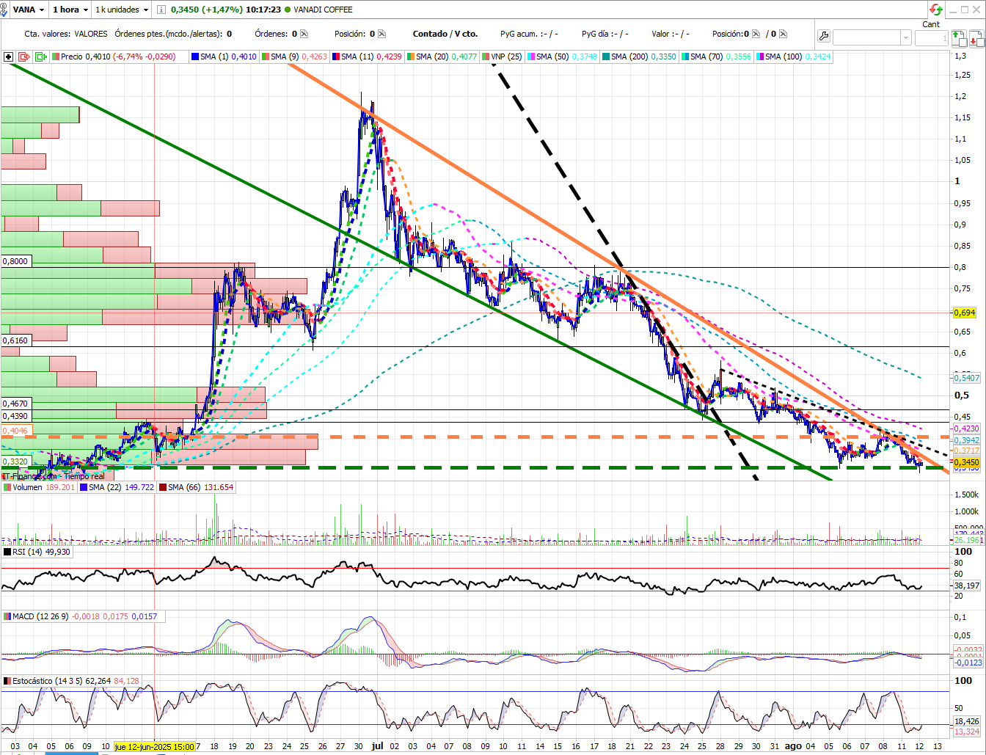Toggle the Órdenes 0 pin icon
This screenshot has height=755, width=986.
point(304,34)
